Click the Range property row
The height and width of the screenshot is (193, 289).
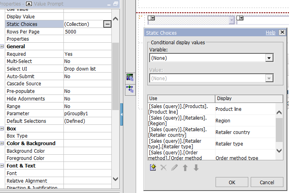click(x=58, y=106)
